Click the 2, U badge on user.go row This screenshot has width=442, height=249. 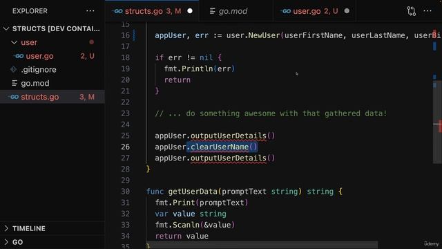(88, 56)
